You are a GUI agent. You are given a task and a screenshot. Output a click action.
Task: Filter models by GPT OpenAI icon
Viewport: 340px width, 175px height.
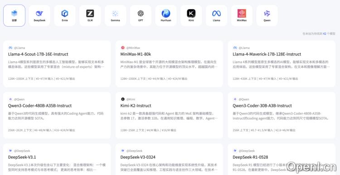coord(141,14)
